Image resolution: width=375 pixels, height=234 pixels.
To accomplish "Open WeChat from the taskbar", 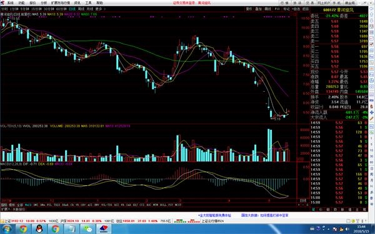I will tap(87, 229).
